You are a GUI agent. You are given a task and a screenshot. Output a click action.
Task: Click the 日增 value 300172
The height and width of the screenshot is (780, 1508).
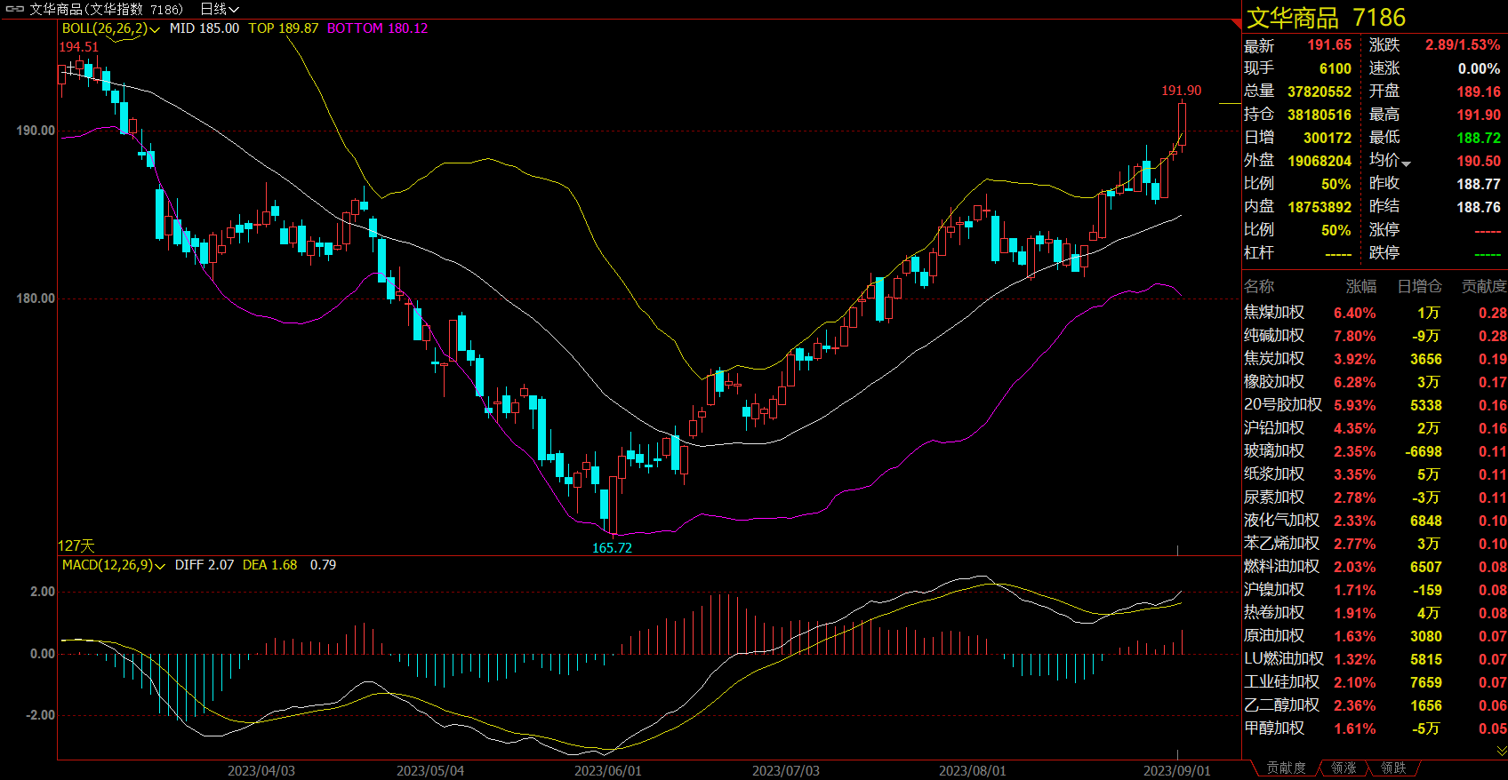click(1328, 138)
